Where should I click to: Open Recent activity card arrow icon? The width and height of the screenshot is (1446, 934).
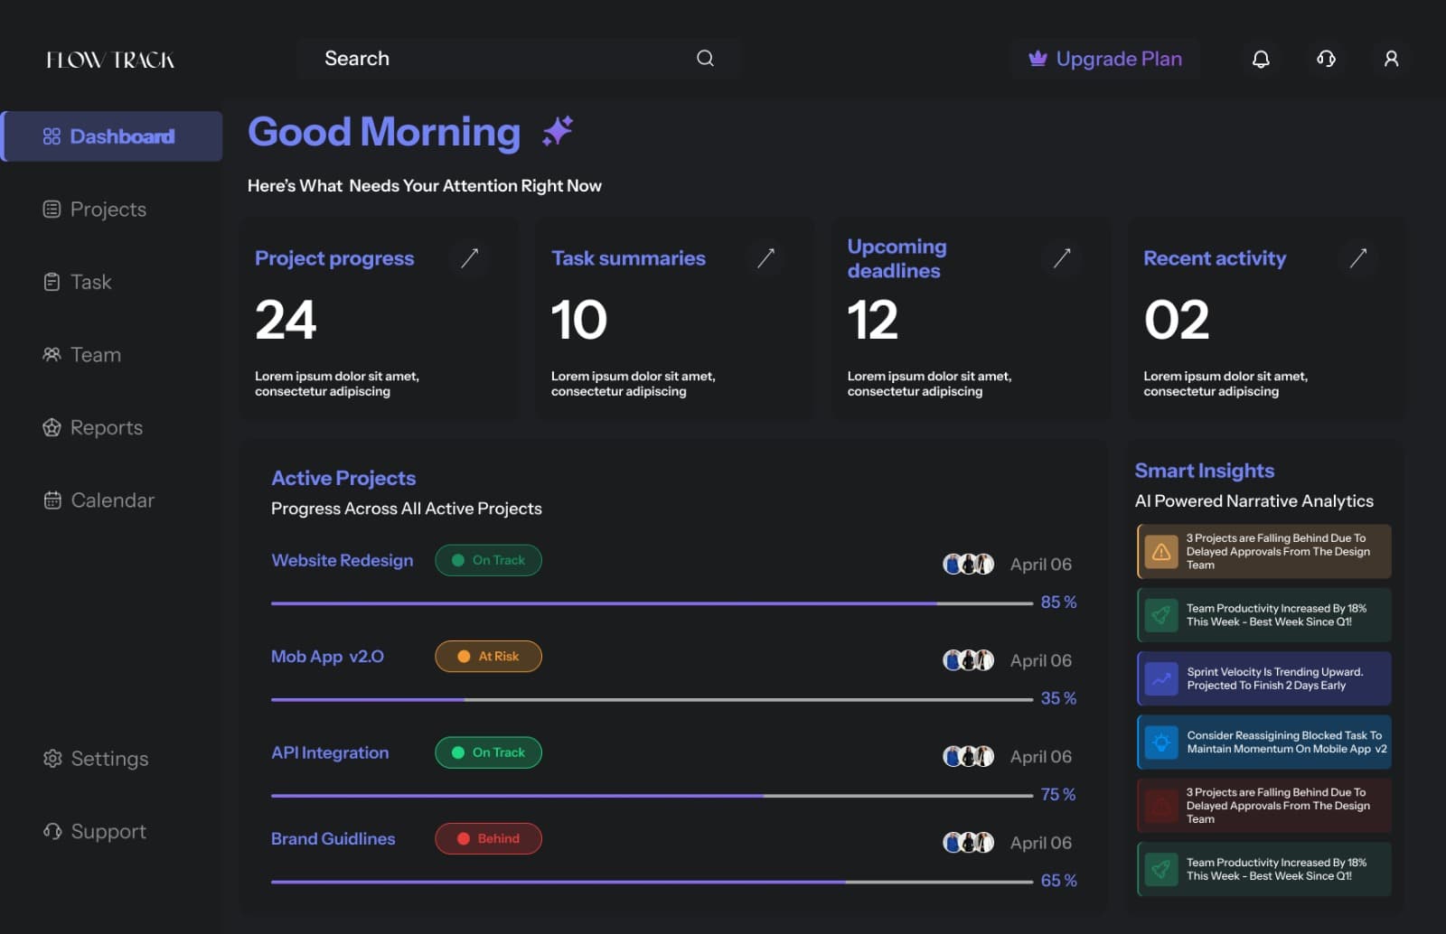tap(1357, 258)
